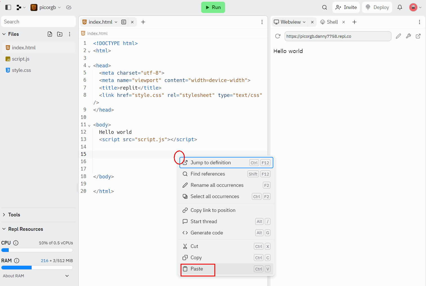
Task: Click the webview URL address field
Action: tap(338, 36)
